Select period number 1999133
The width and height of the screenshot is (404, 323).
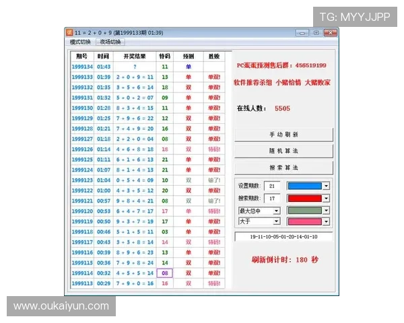[82, 77]
